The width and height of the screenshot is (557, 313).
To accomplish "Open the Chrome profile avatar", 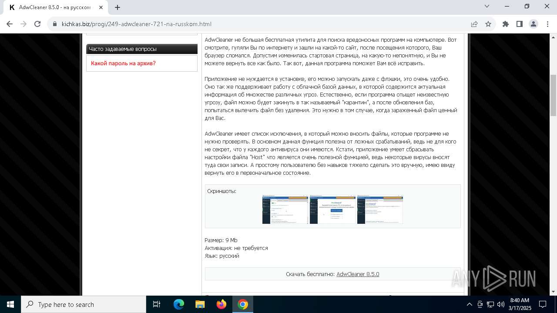I will (534, 24).
